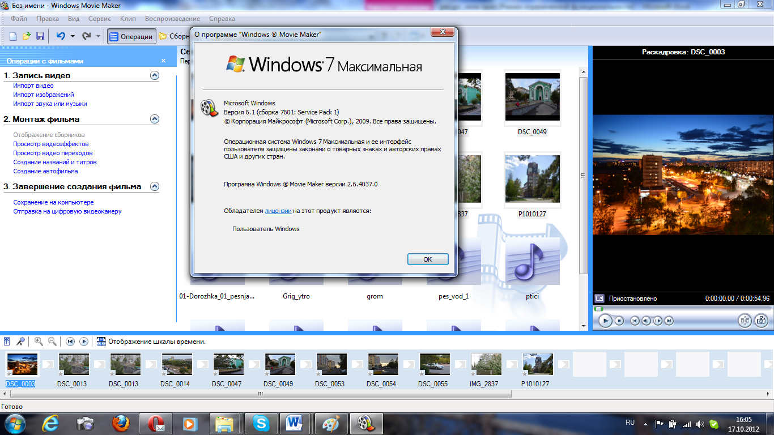The image size is (774, 435).
Task: Click effects star on DSC_0047 storyboard clip
Action: [216, 373]
